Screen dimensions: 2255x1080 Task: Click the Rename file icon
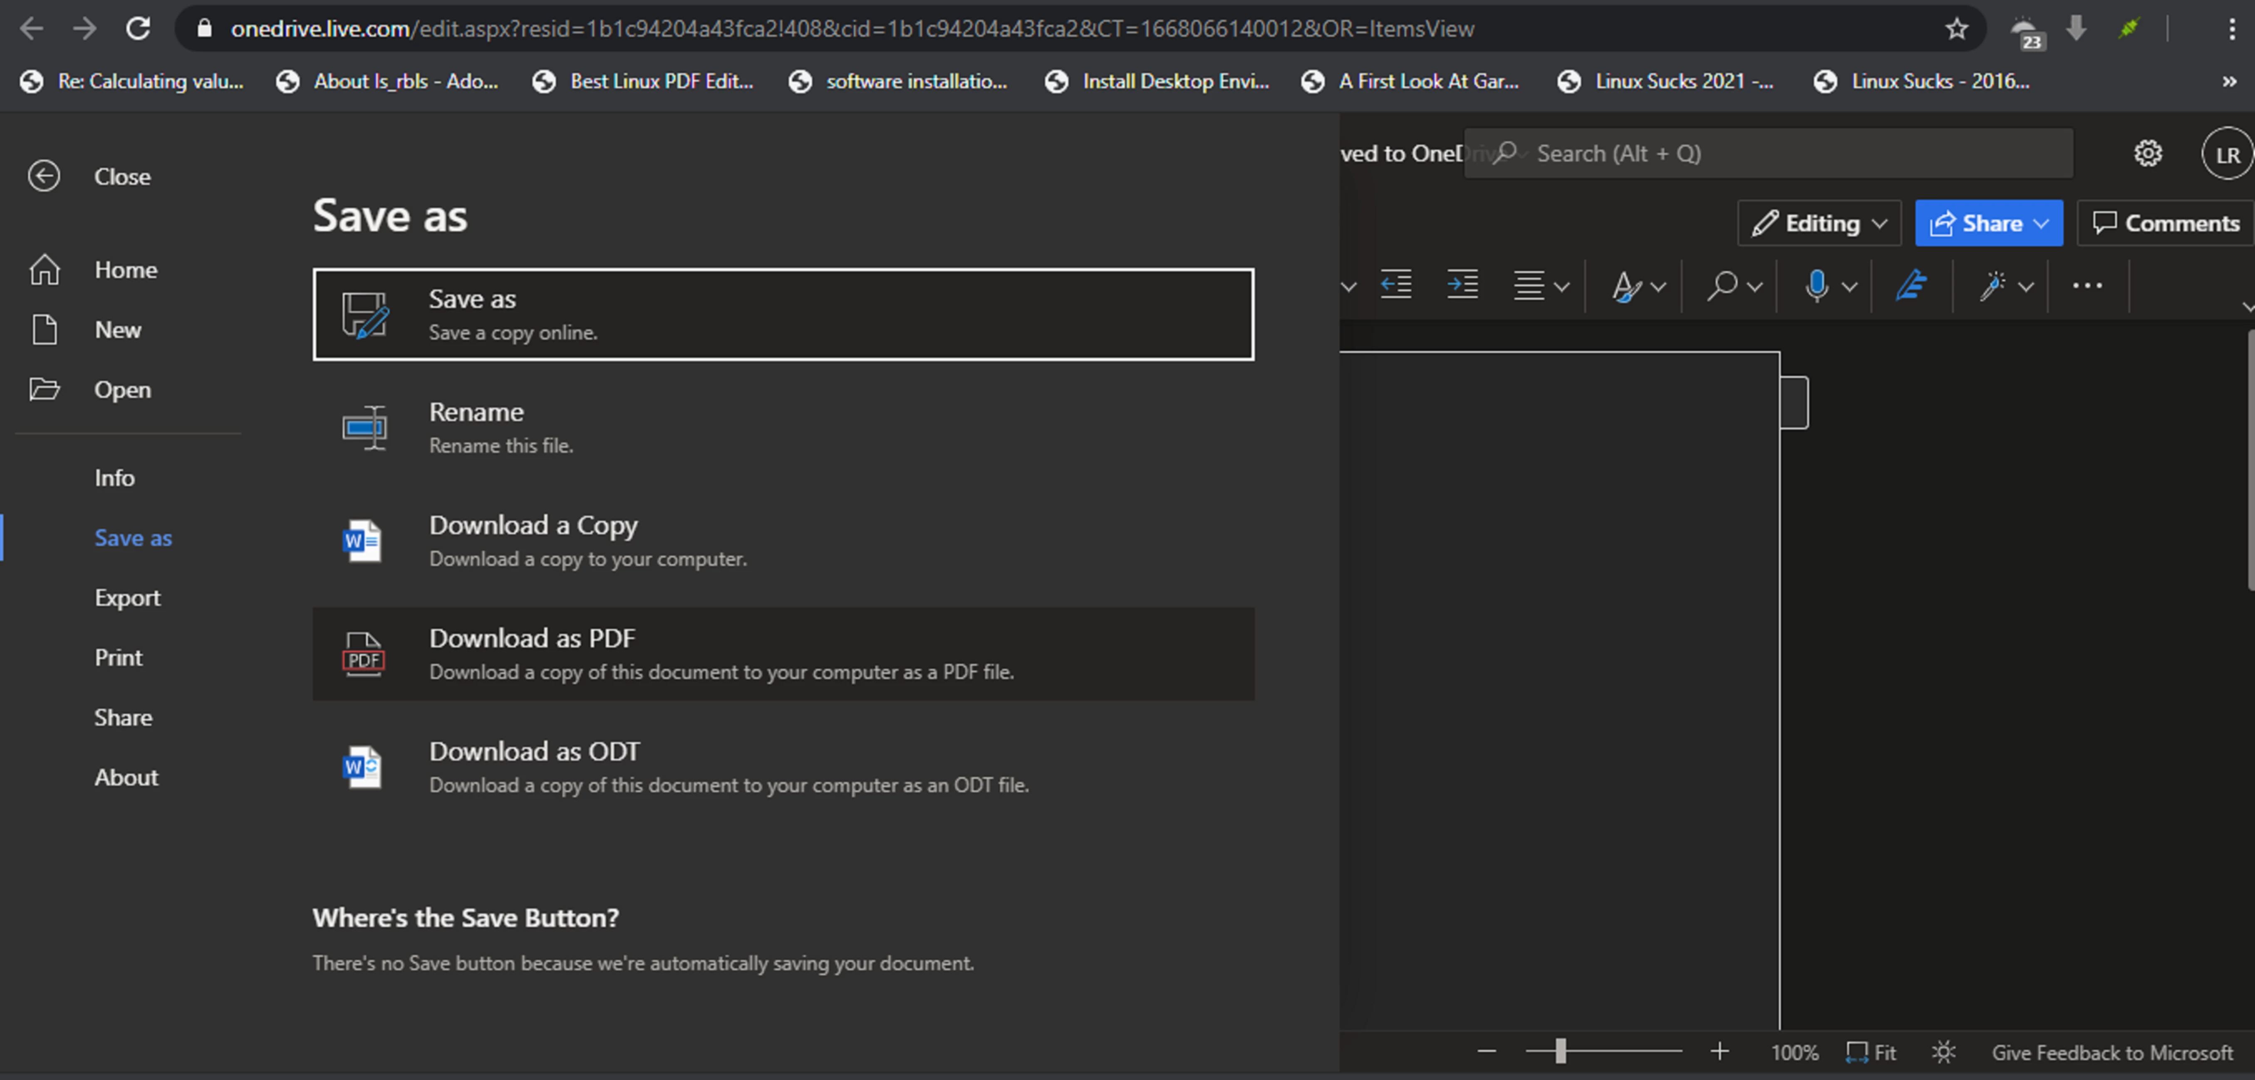tap(364, 428)
